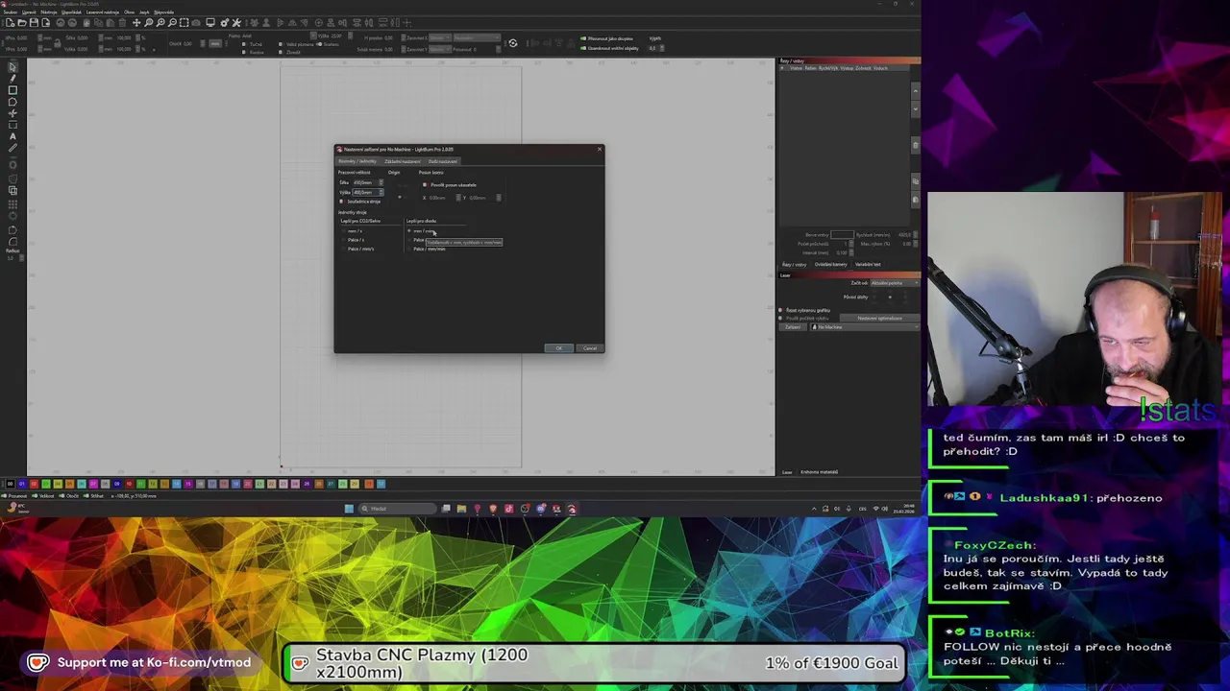The width and height of the screenshot is (1230, 691).
Task: Toggle Použít počátek výběru switch
Action: [x=780, y=318]
